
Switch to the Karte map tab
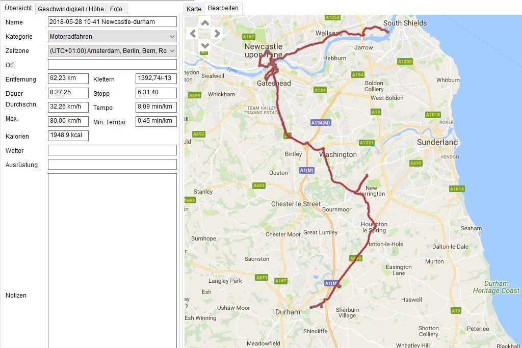point(194,9)
